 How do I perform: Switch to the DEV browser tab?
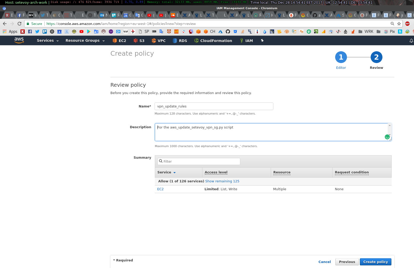pyautogui.click(x=33, y=15)
